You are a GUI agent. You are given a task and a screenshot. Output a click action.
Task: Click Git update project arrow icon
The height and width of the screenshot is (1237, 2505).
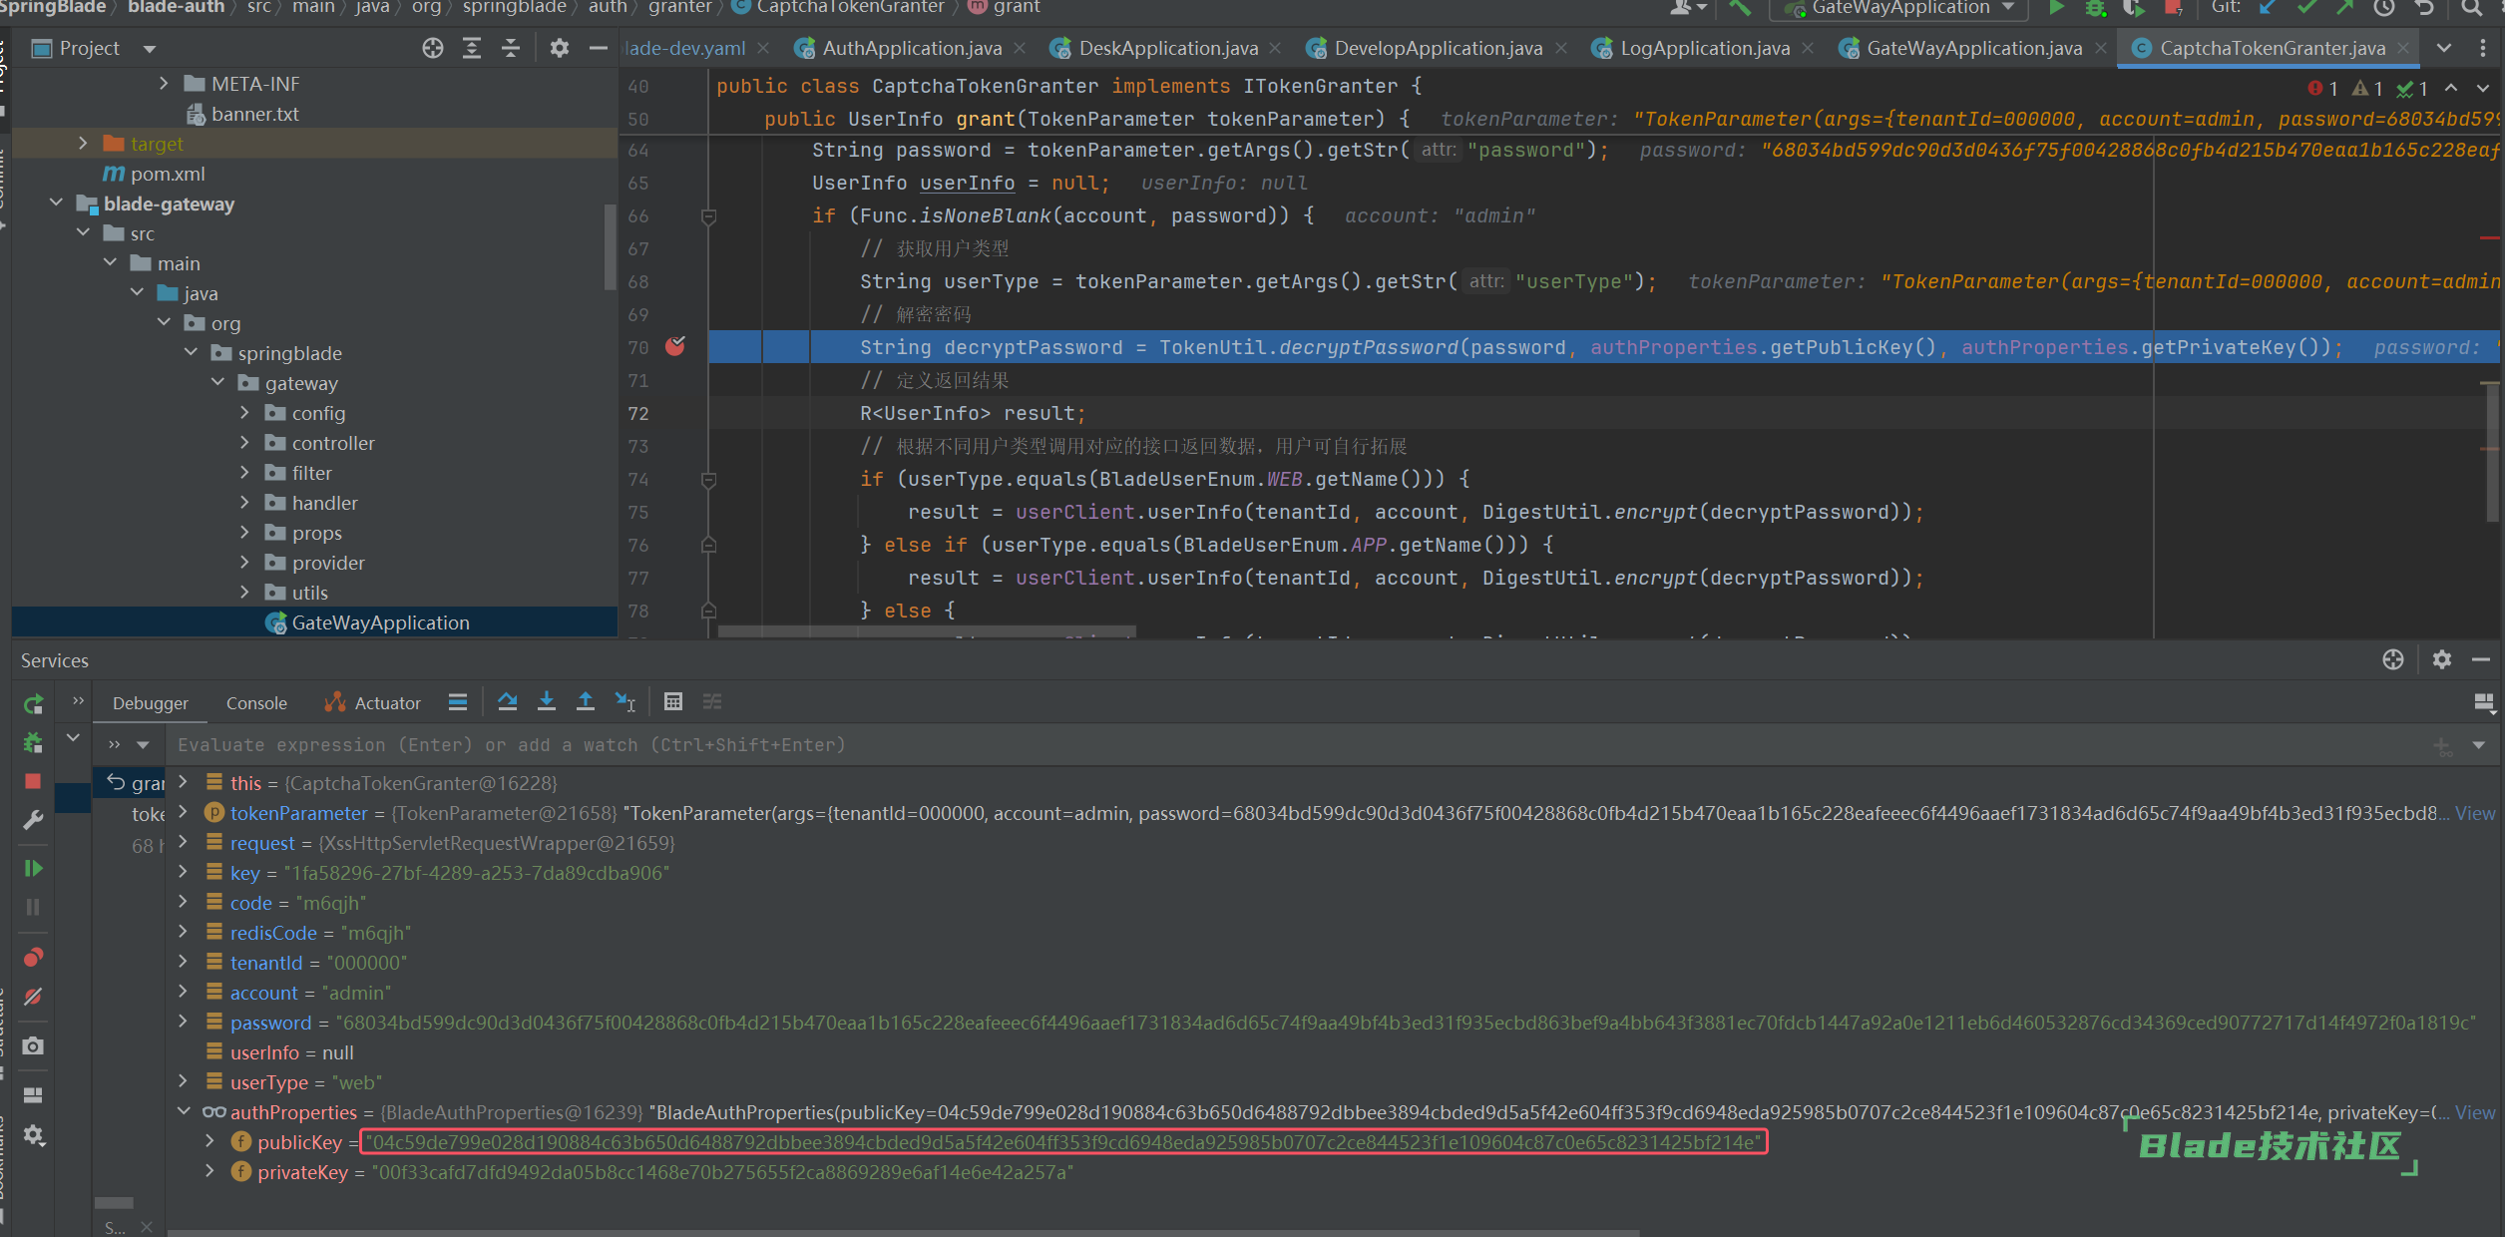coord(2268,8)
